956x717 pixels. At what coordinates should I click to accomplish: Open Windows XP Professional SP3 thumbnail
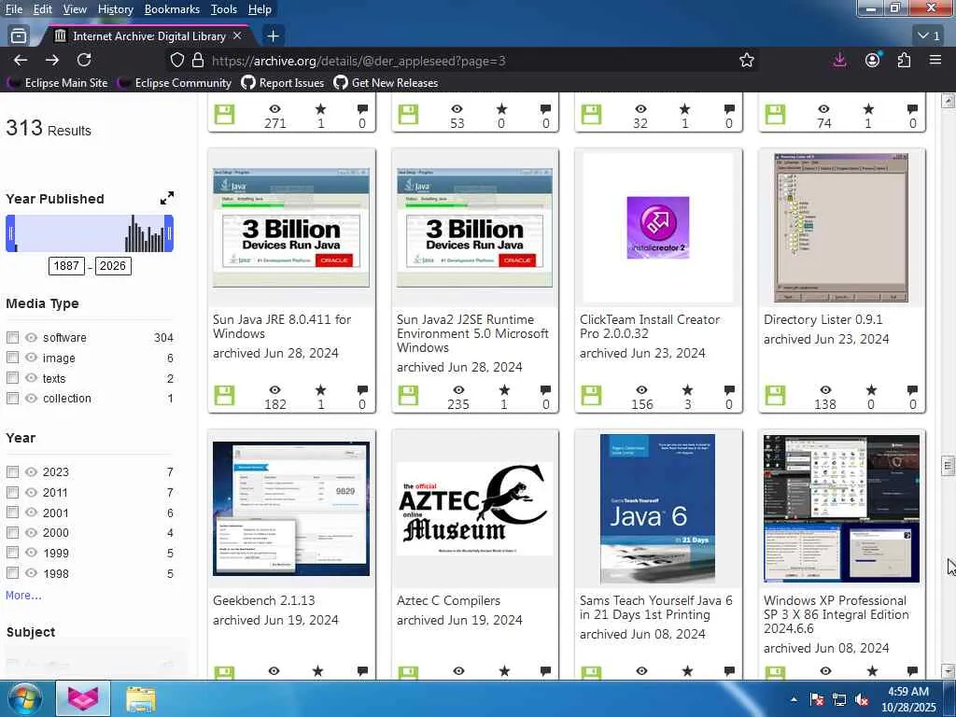pos(841,509)
